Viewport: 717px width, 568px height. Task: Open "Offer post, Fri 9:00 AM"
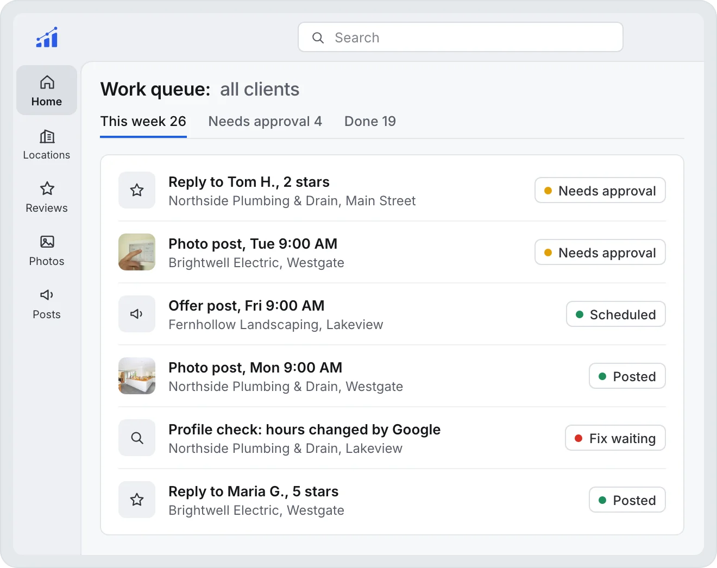pyautogui.click(x=247, y=306)
